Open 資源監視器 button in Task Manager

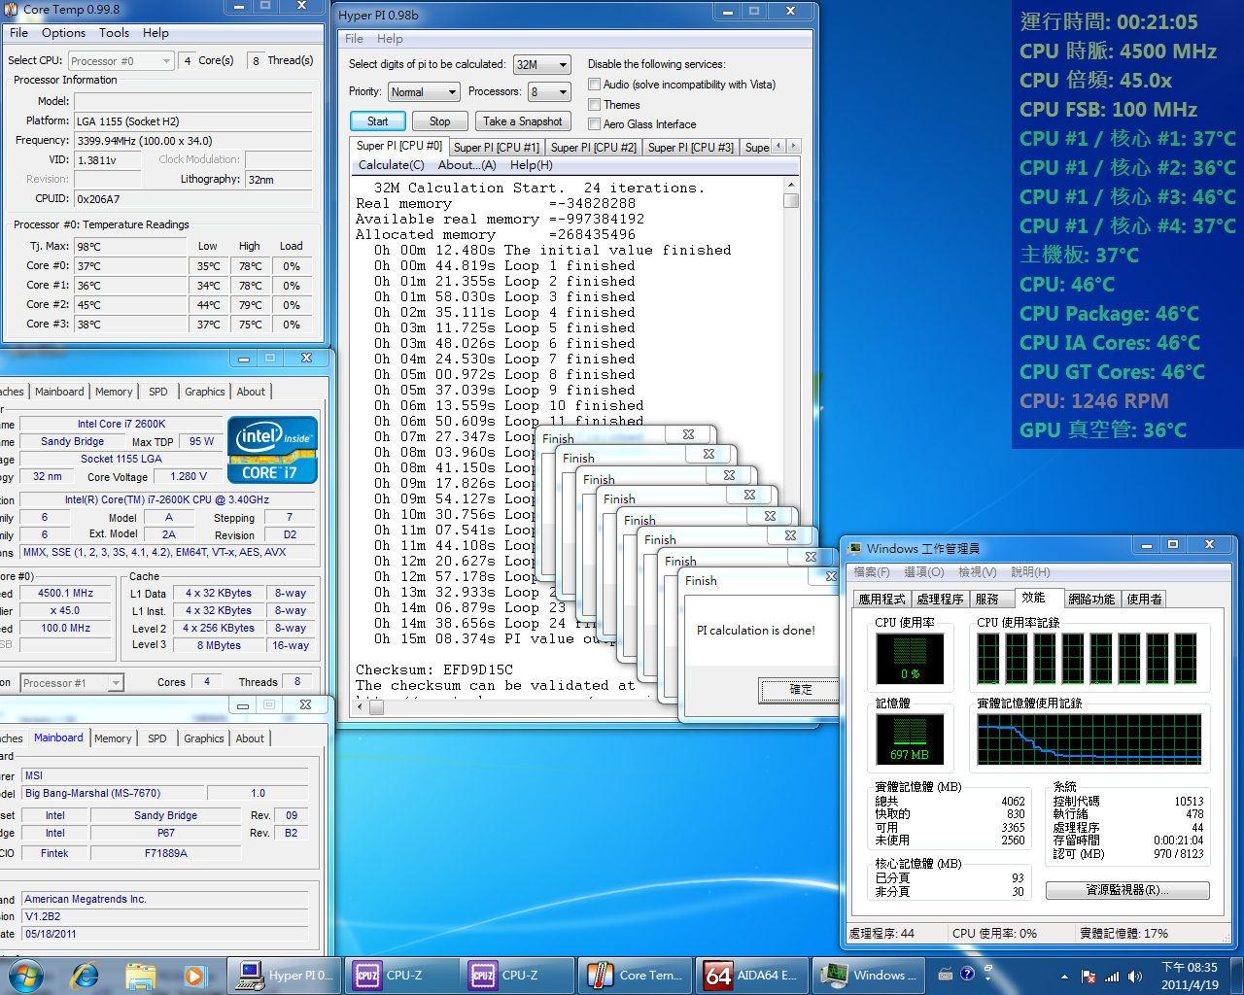pyautogui.click(x=1127, y=890)
